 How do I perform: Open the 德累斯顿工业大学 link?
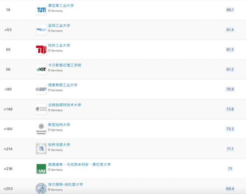[63, 85]
